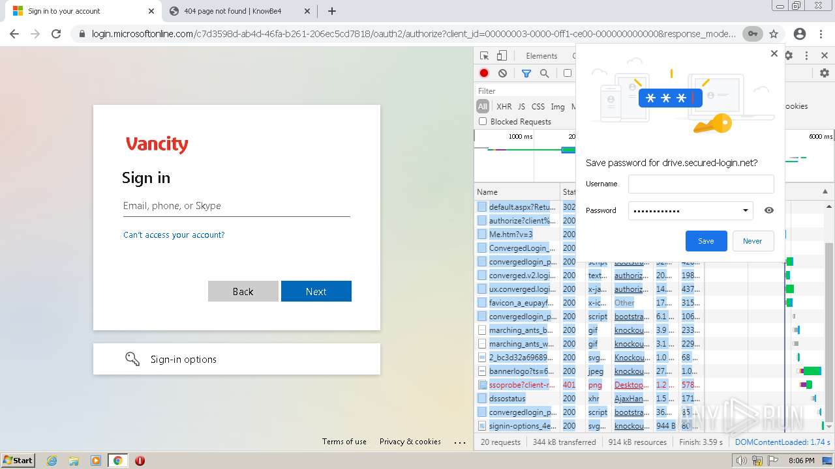The image size is (835, 469).
Task: Choose Never in save password popup
Action: coord(753,241)
